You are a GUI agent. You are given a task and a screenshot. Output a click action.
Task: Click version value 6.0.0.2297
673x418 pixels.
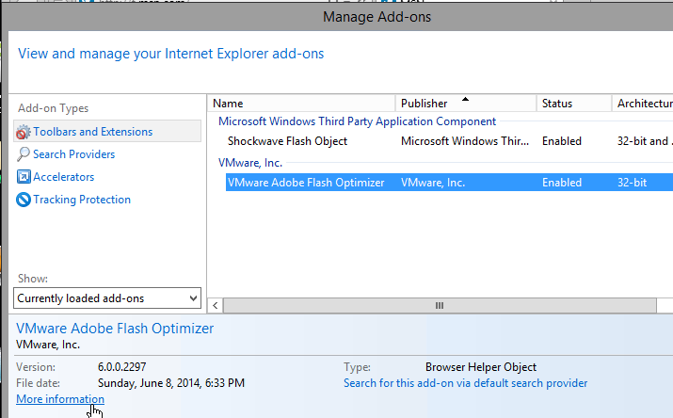[x=122, y=367]
